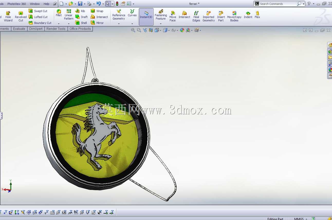This screenshot has height=220, width=332.
Task: Select the Revolved Cut feature
Action: pos(21,16)
